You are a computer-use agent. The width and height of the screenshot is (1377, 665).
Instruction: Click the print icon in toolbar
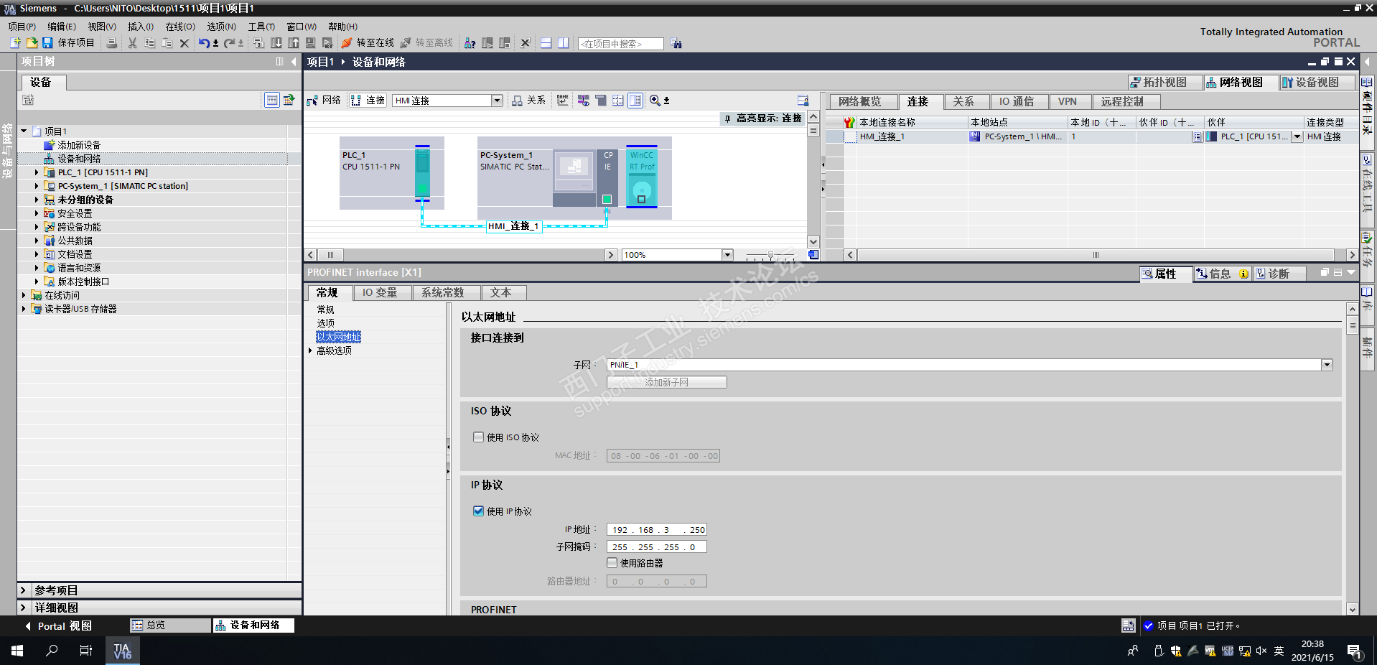coord(112,43)
